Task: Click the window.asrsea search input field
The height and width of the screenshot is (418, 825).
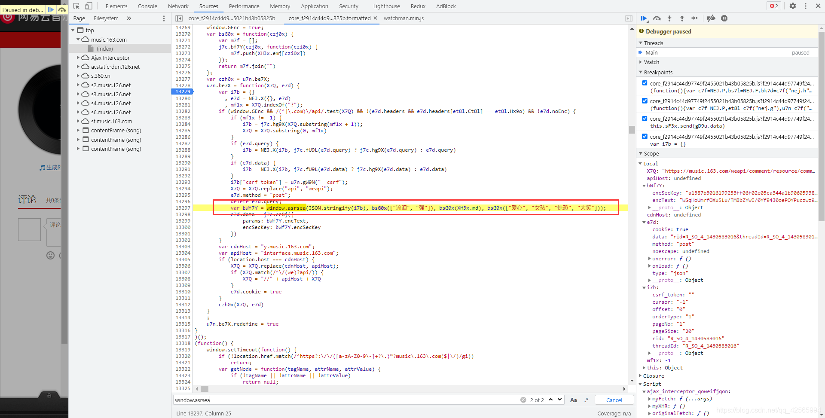Action: tap(346, 400)
